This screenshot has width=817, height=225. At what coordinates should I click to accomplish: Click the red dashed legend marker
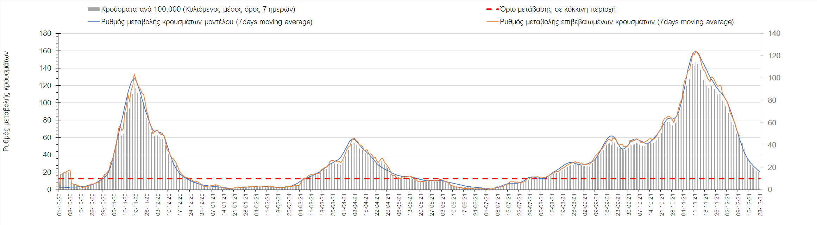(492, 9)
